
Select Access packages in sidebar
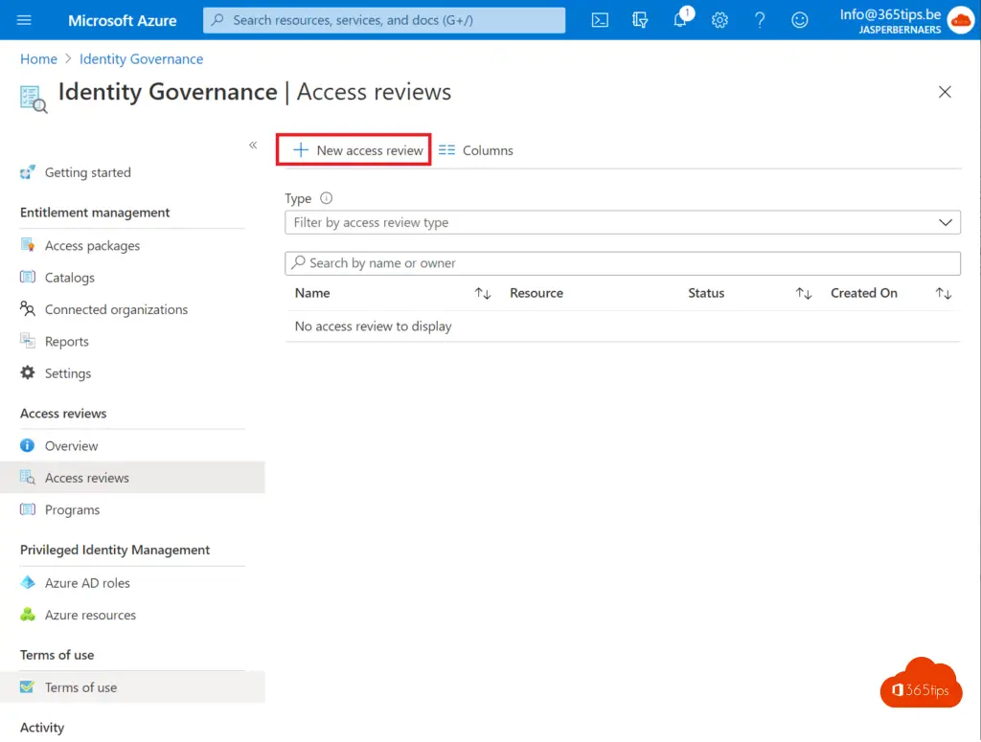click(92, 246)
